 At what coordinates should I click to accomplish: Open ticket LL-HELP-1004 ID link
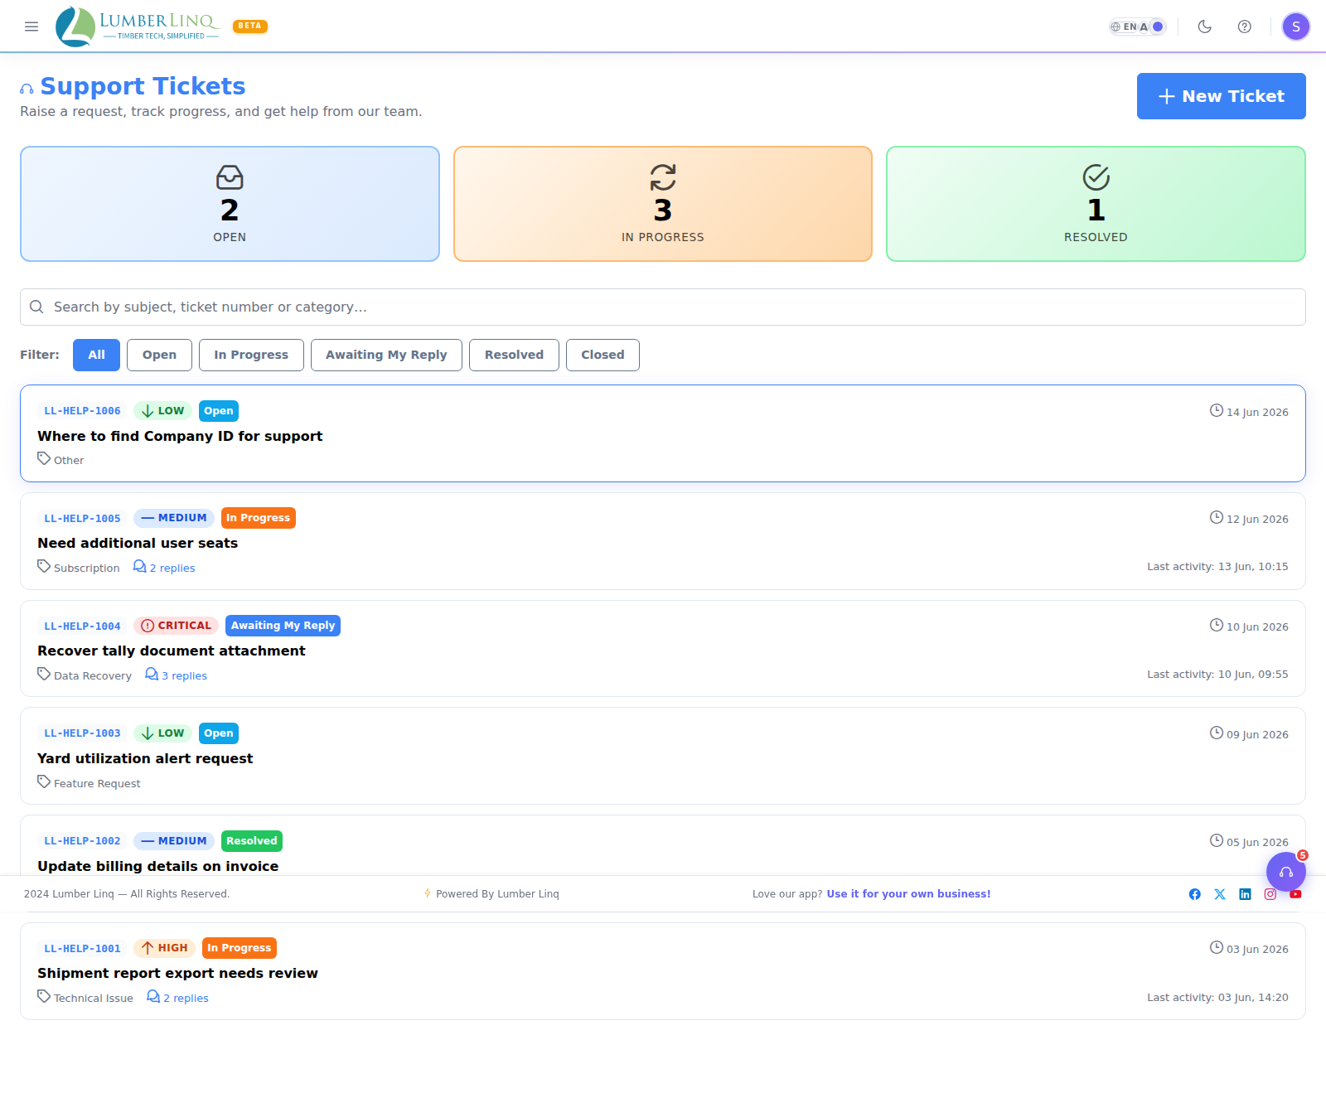82,626
